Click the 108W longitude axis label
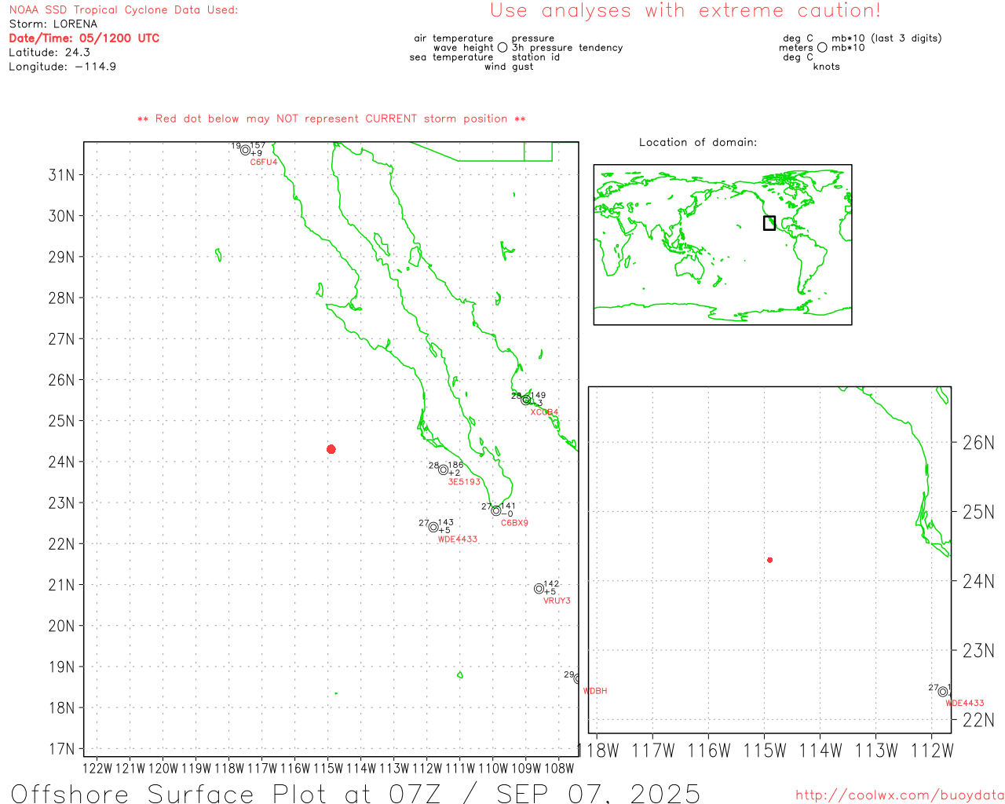Image resolution: width=1005 pixels, height=804 pixels. coord(559,768)
